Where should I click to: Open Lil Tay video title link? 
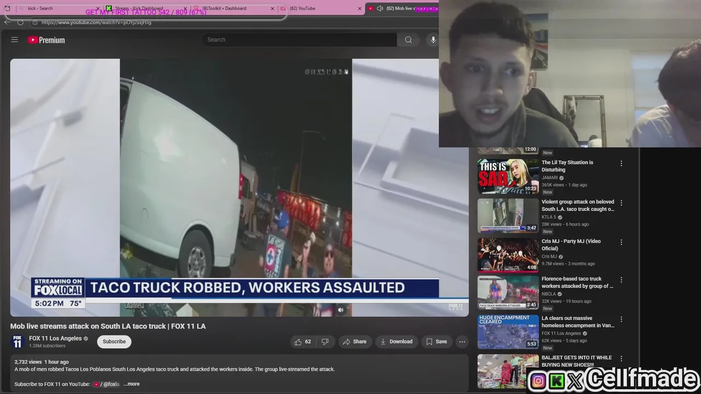tap(567, 166)
